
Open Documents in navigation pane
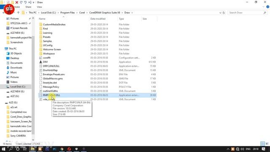click(16, 63)
